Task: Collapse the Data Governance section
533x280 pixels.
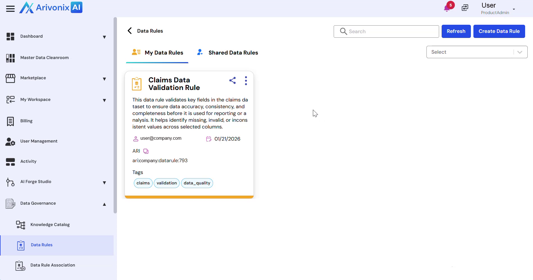Action: point(104,204)
